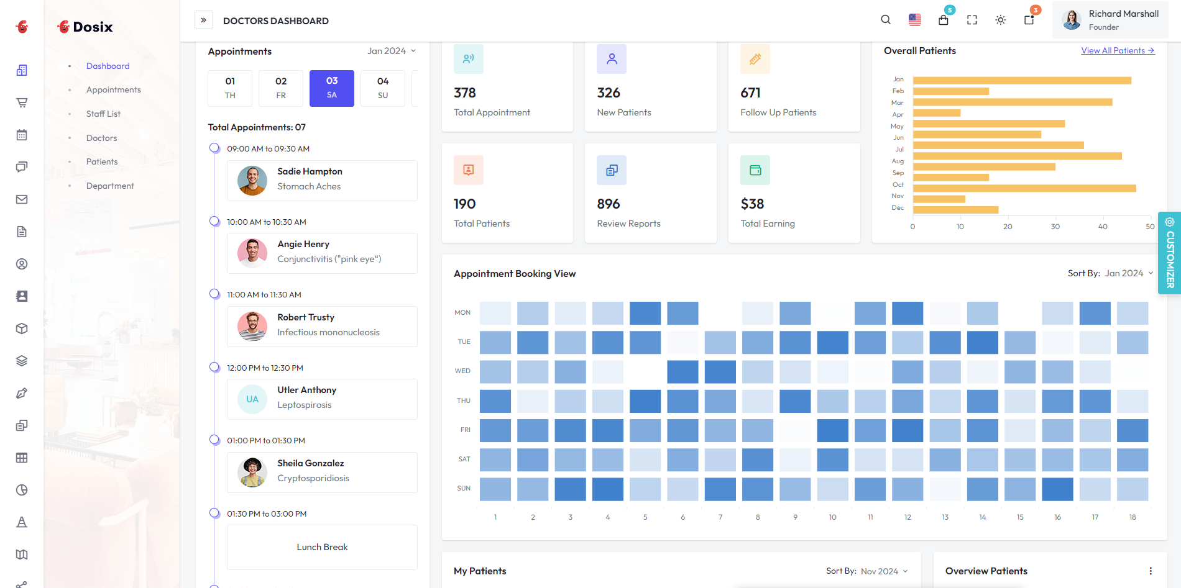Open the user profile circle sidebar icon
Screen dimensions: 1181x588
point(22,264)
